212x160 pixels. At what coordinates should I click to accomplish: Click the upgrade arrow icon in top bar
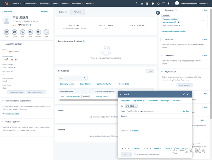pyautogui.click(x=142, y=4)
